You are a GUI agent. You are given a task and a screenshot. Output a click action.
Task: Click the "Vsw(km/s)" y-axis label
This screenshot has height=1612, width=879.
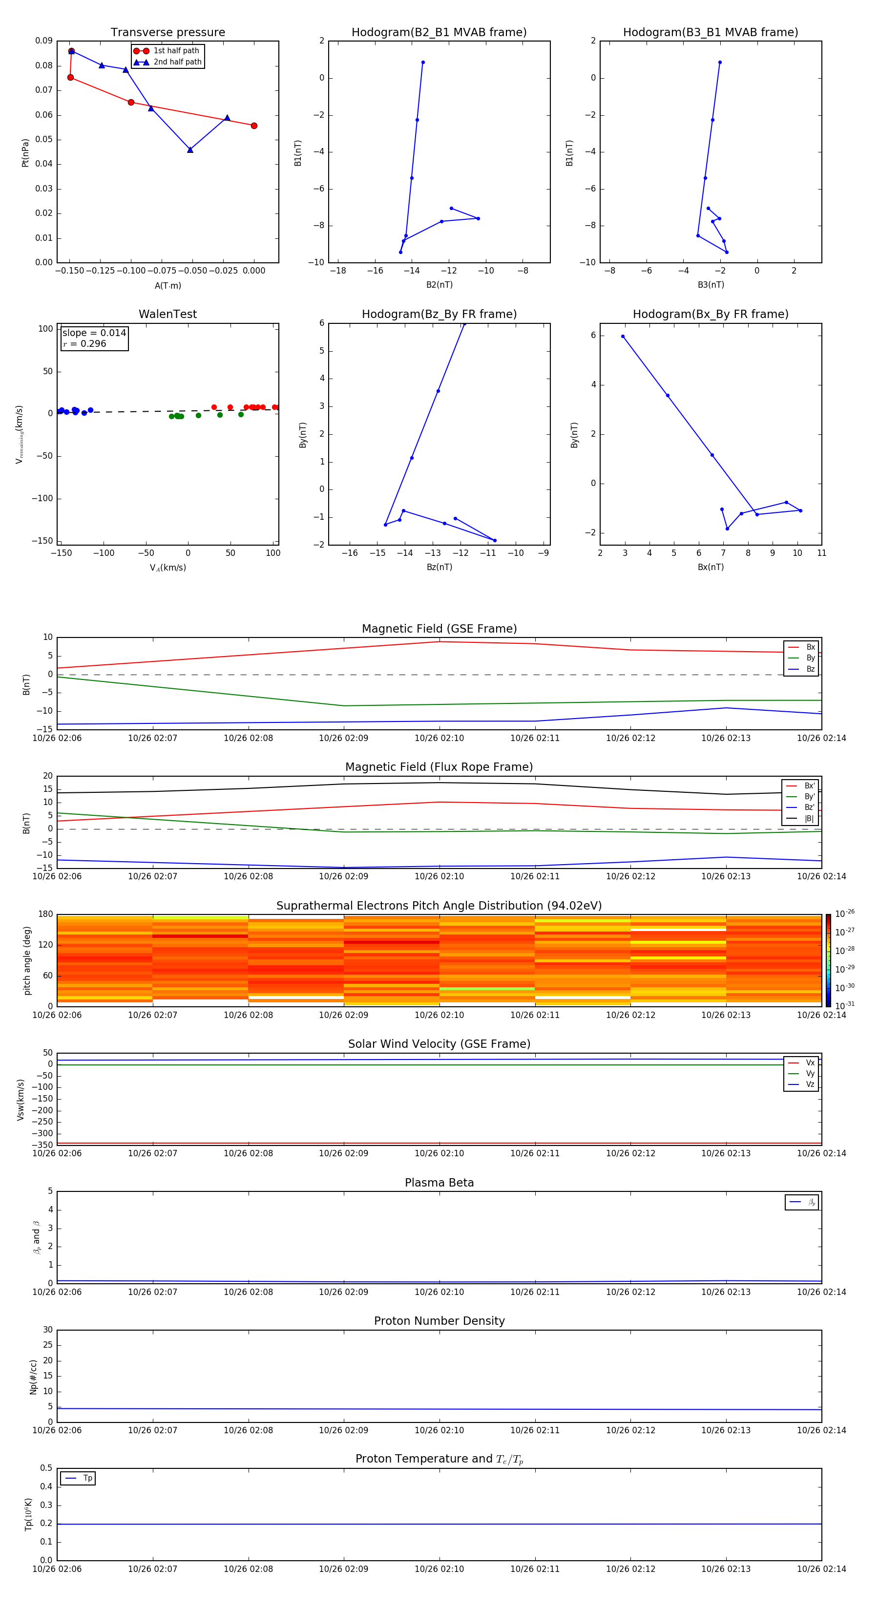[21, 1099]
